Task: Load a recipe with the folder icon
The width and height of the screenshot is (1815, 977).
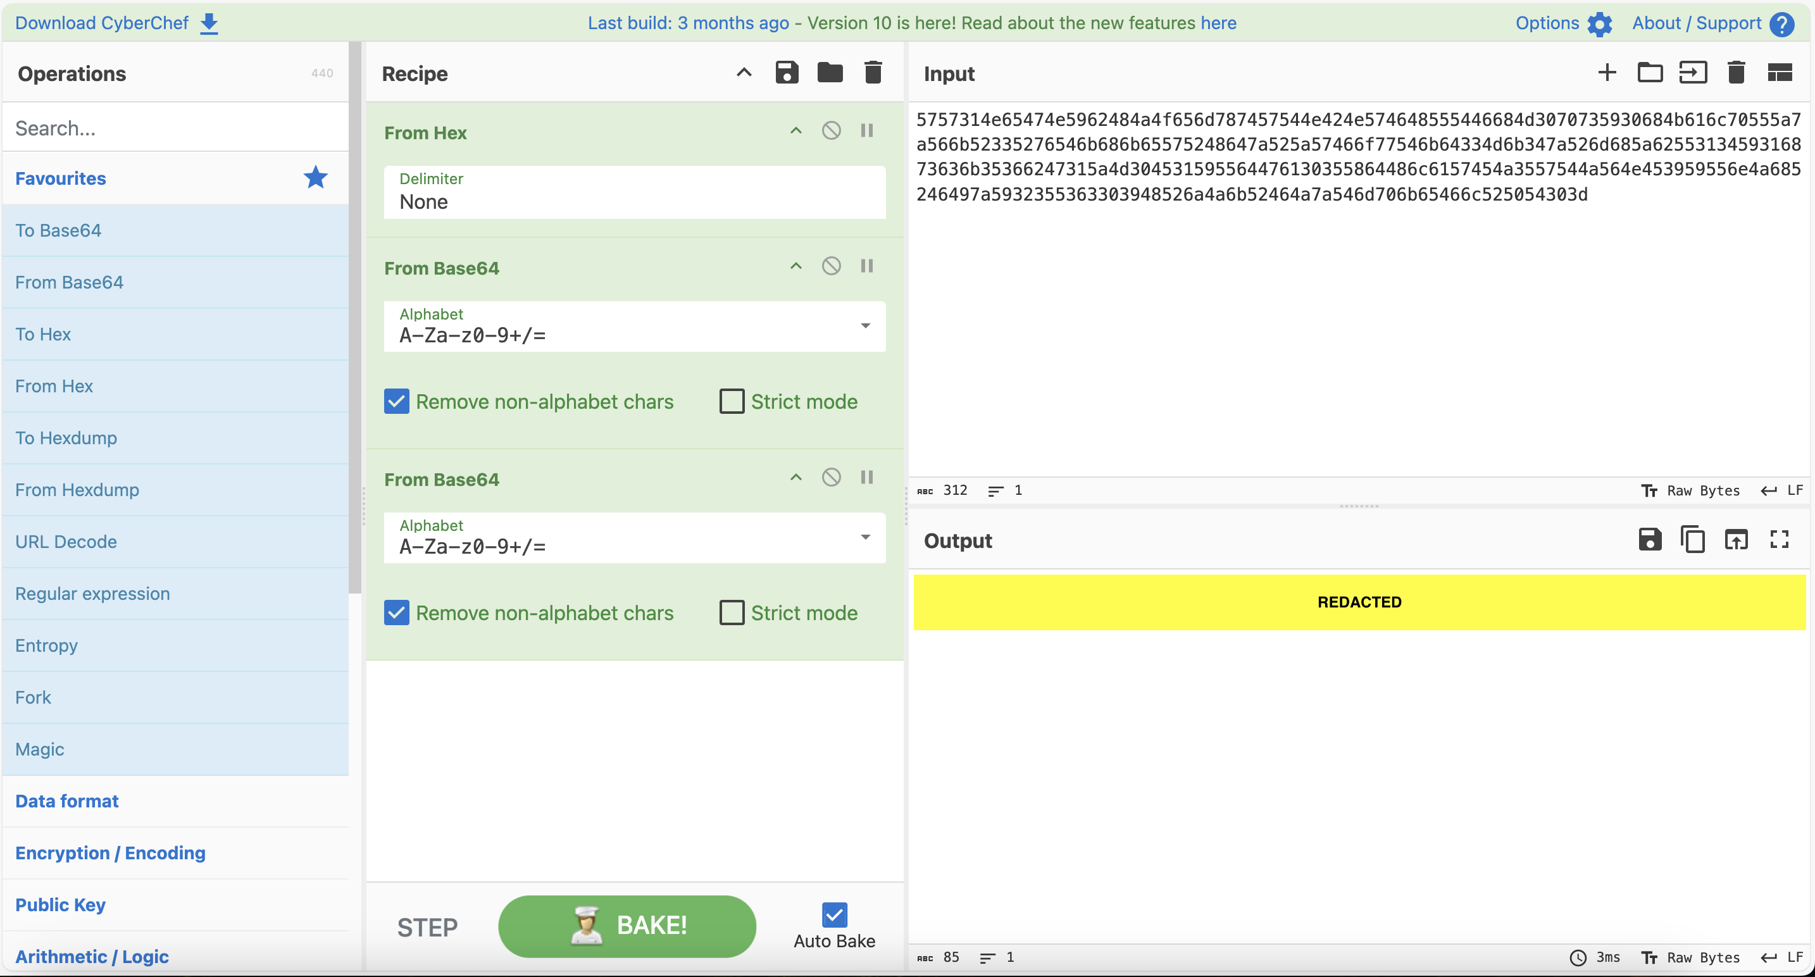Action: tap(830, 73)
